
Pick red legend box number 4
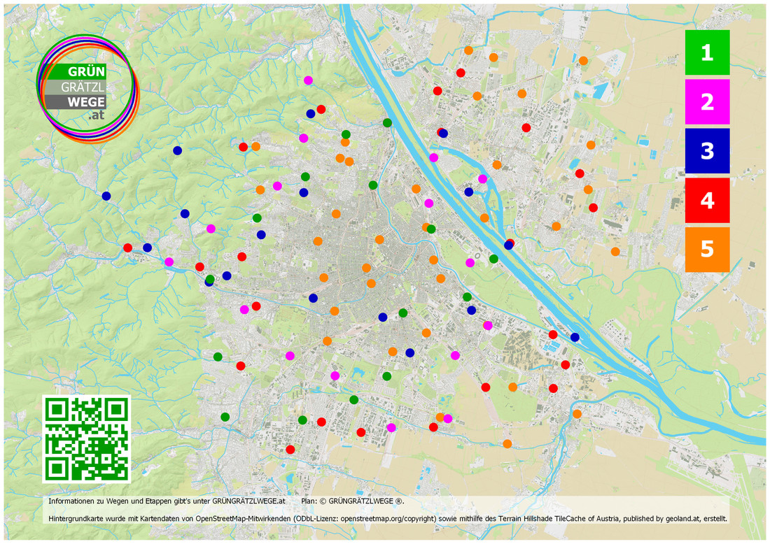(707, 200)
